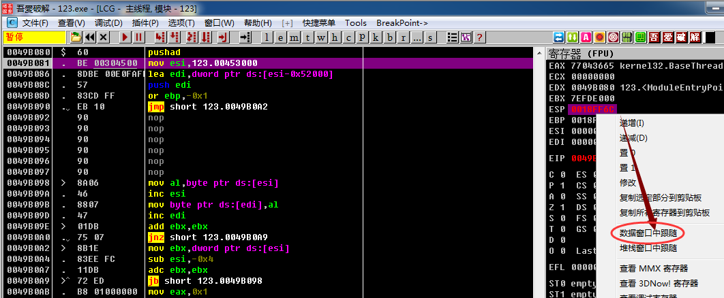This screenshot has width=724, height=298.
Task: Open the 调试(D) menu
Action: (x=108, y=23)
